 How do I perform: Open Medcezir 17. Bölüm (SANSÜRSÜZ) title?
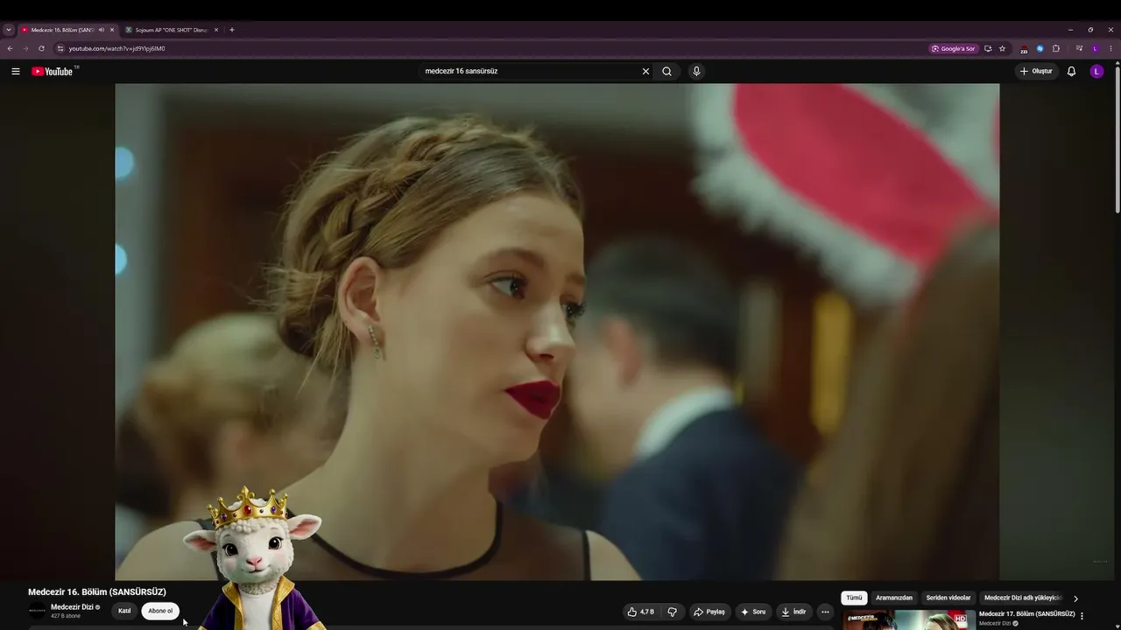click(1027, 614)
